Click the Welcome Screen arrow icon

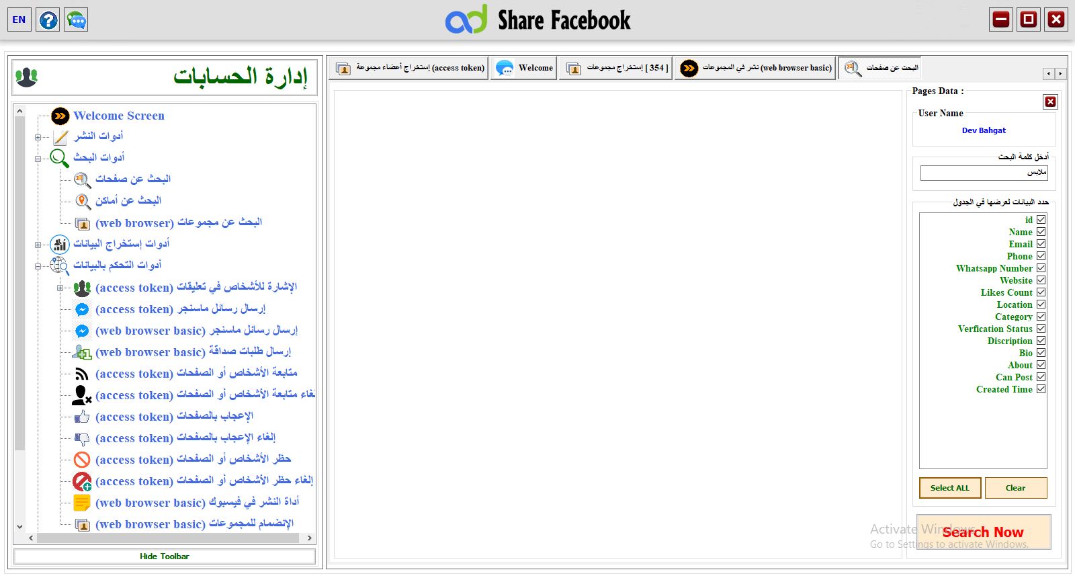pos(60,116)
